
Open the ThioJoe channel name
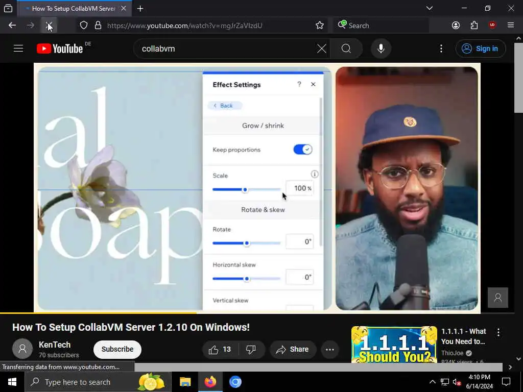tap(453, 353)
